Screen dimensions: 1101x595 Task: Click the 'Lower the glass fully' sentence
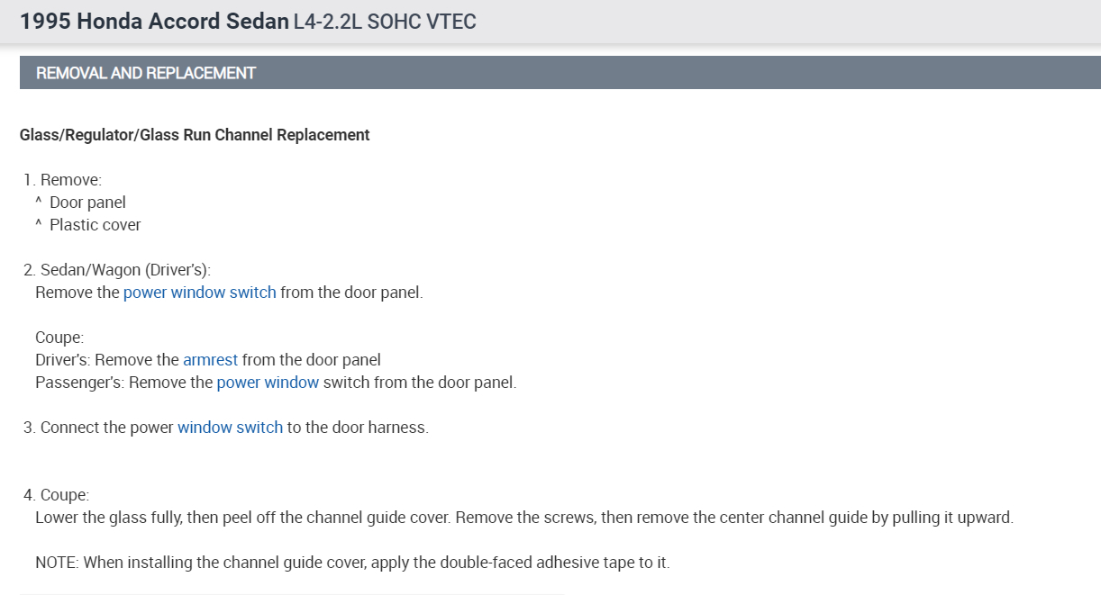pos(523,518)
